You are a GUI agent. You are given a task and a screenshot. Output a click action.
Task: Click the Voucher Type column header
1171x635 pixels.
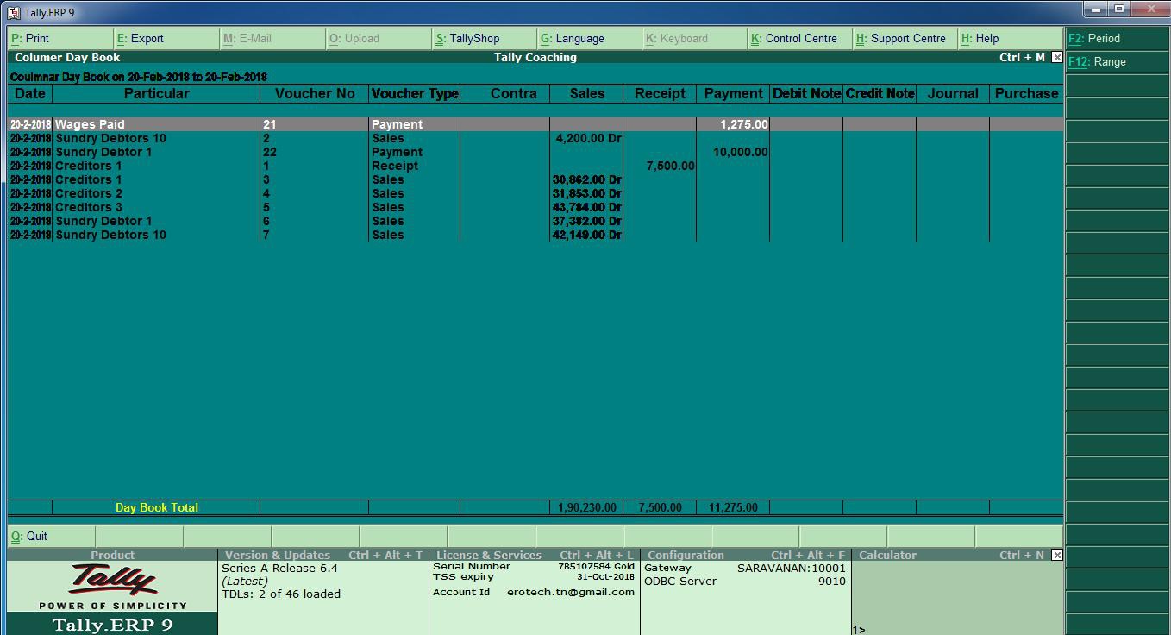tap(415, 93)
